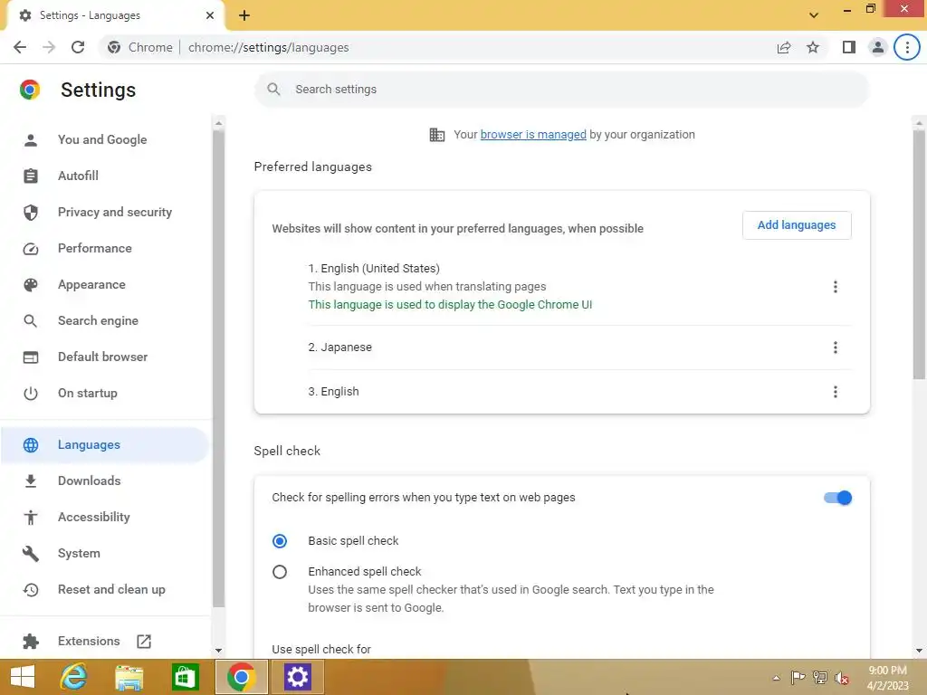Open the Chrome three-dot menu
Image resolution: width=927 pixels, height=695 pixels.
907,47
